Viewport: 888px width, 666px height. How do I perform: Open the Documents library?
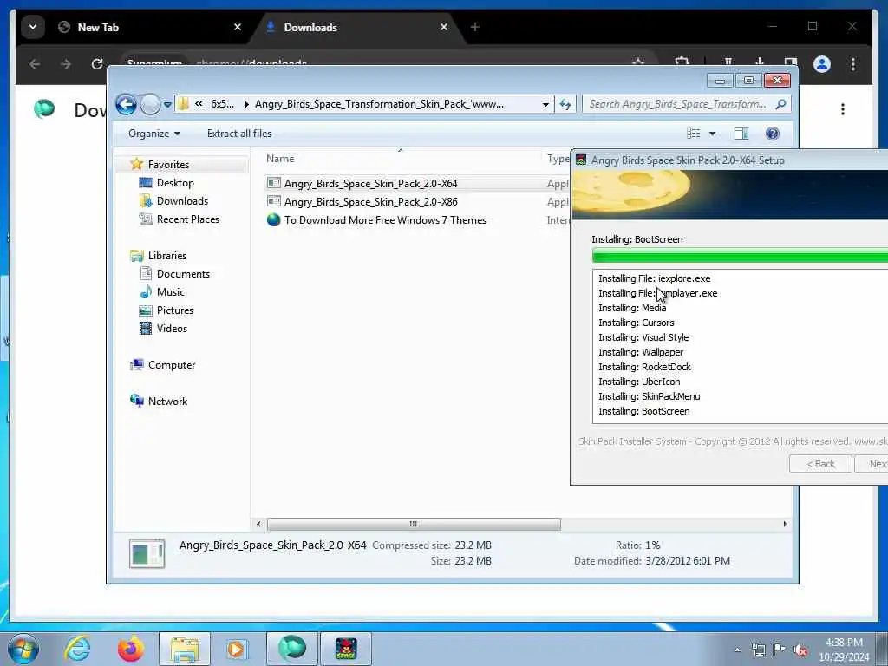[x=183, y=274]
